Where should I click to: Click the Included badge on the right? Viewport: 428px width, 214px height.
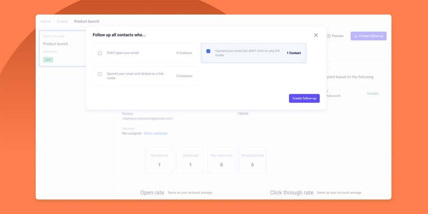coord(372,94)
